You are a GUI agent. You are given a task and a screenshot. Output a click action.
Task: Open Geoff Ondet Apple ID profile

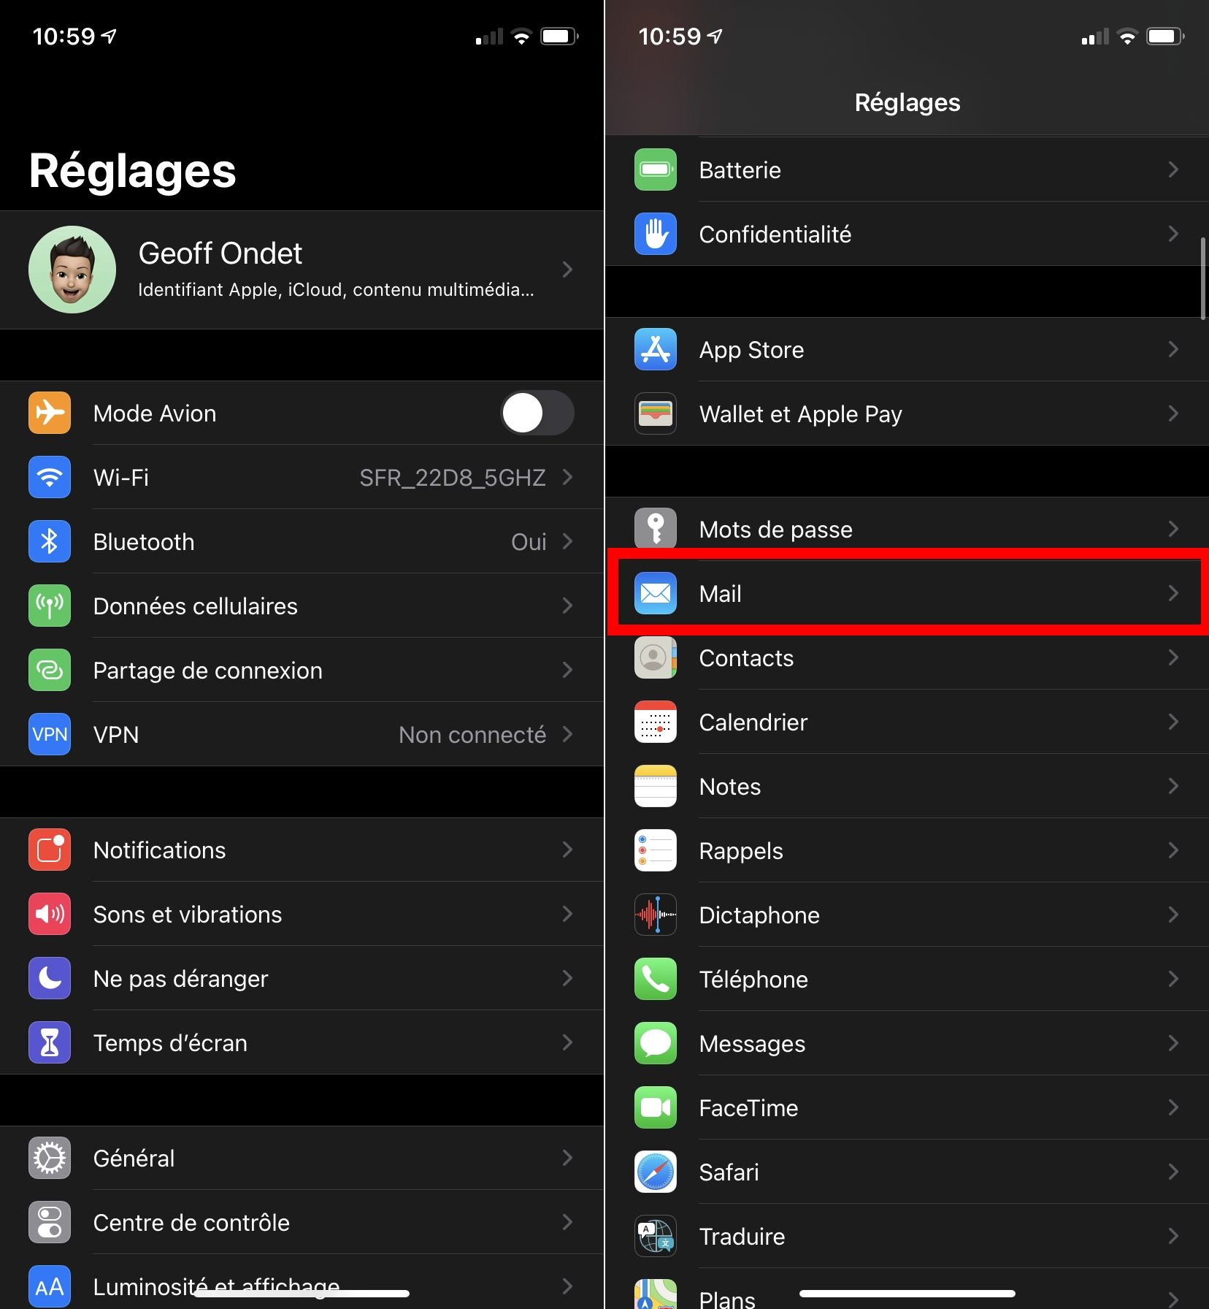coord(302,270)
